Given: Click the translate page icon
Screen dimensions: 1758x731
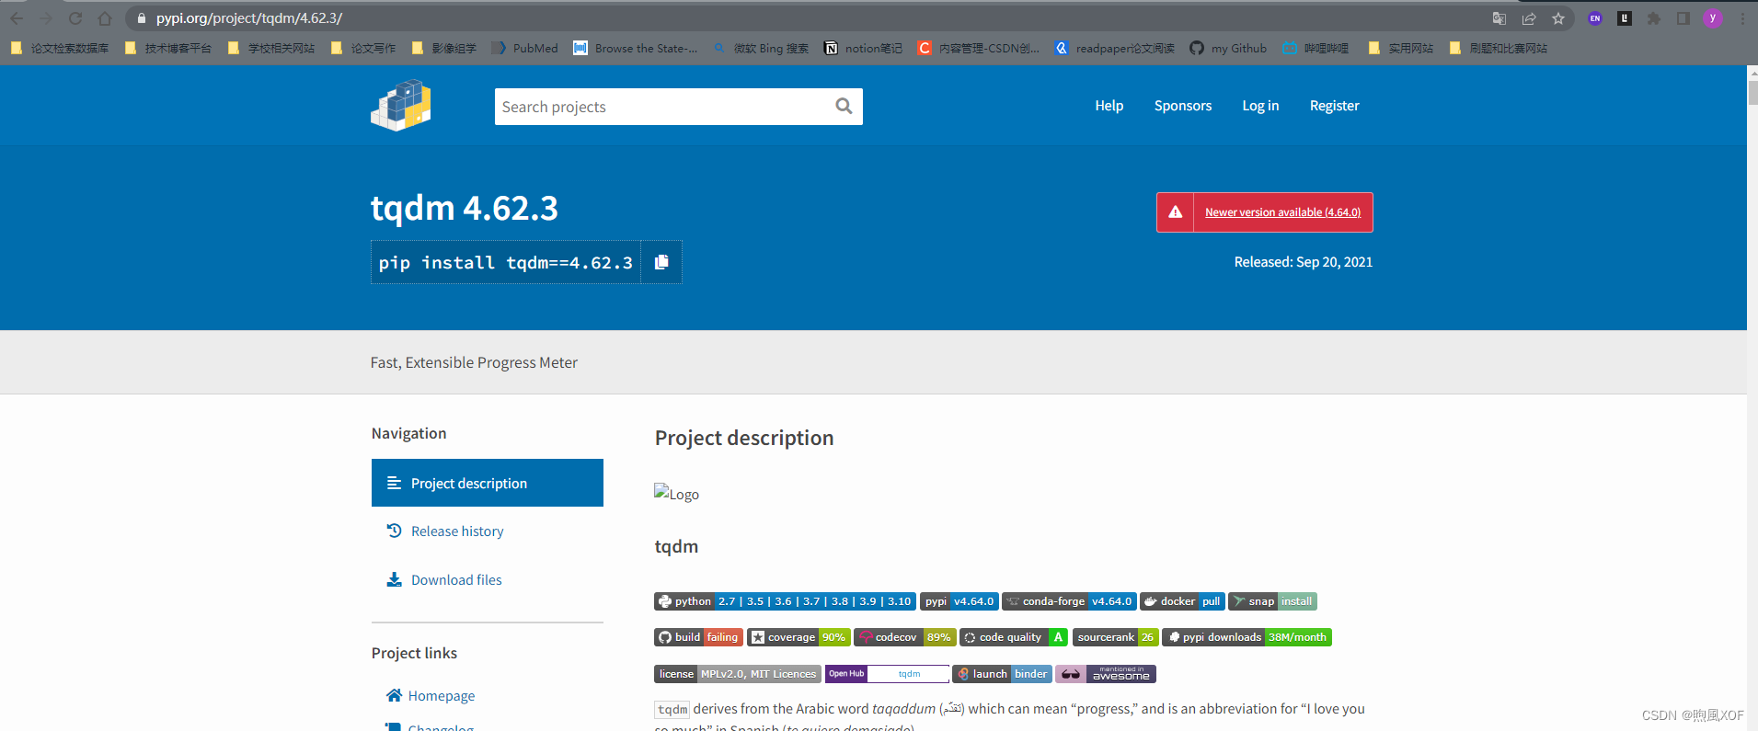Looking at the screenshot, I should 1499,18.
